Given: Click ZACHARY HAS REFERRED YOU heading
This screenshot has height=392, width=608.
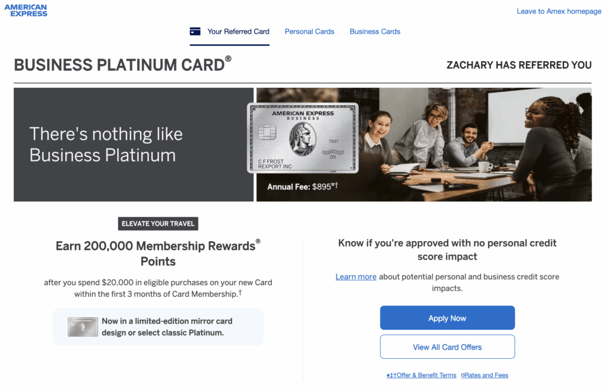Looking at the screenshot, I should pos(519,65).
